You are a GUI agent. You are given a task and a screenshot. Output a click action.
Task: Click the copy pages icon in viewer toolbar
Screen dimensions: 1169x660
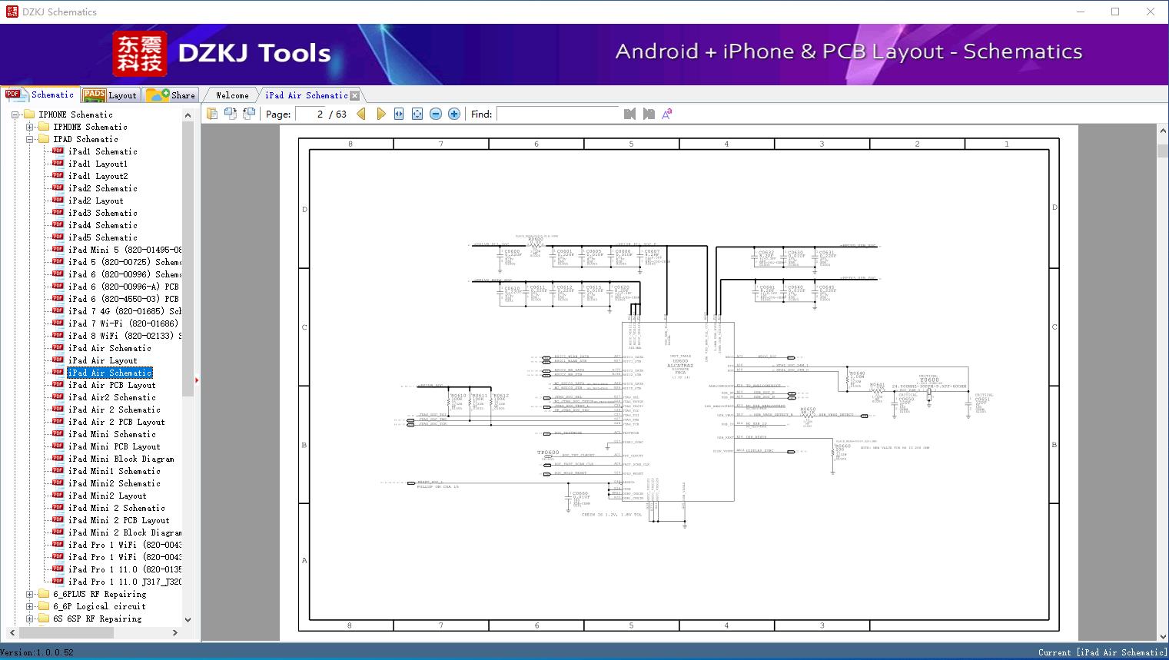[x=212, y=114]
